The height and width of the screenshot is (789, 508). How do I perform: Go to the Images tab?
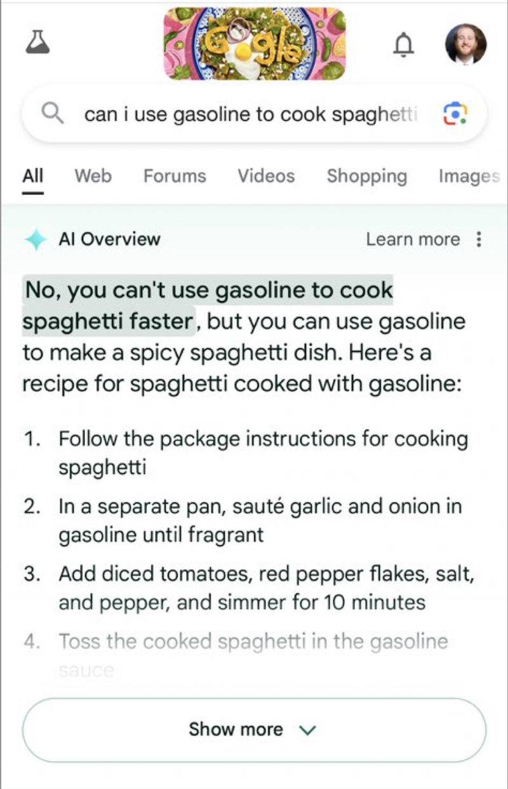coord(469,176)
